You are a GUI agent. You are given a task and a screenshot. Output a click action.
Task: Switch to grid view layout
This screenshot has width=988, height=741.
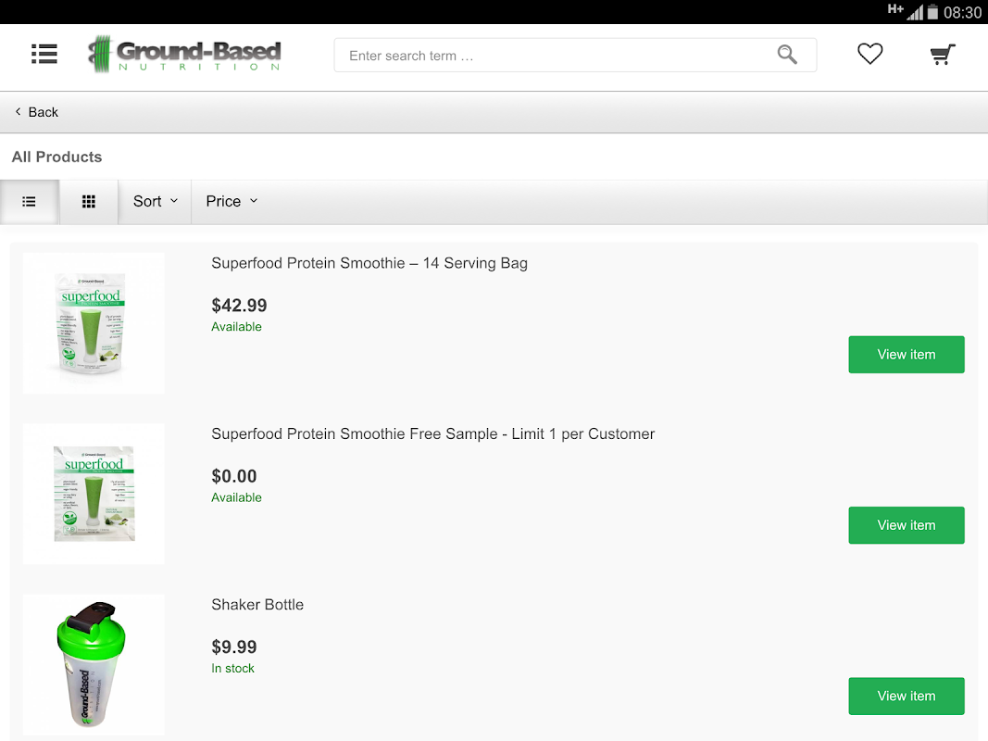click(x=89, y=202)
